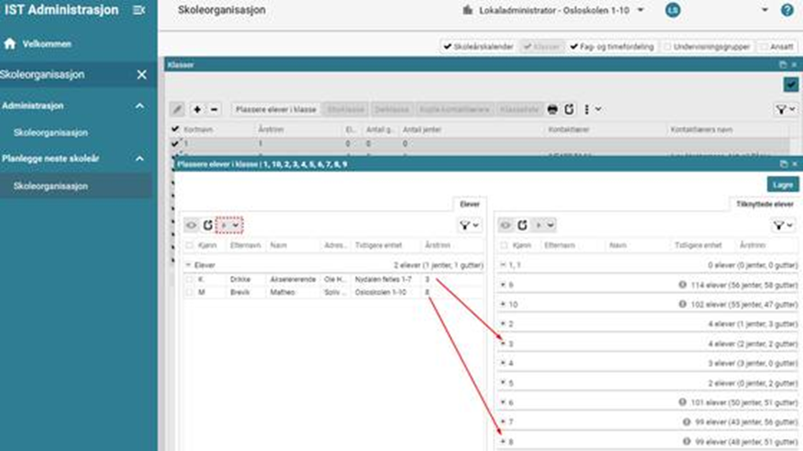Refresh the Tilknyttede elever list
This screenshot has width=803, height=451.
click(x=522, y=225)
